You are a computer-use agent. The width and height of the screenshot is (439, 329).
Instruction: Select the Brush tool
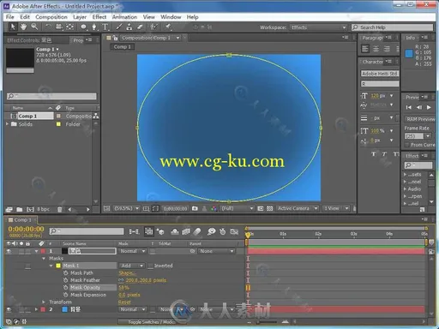[x=119, y=27]
